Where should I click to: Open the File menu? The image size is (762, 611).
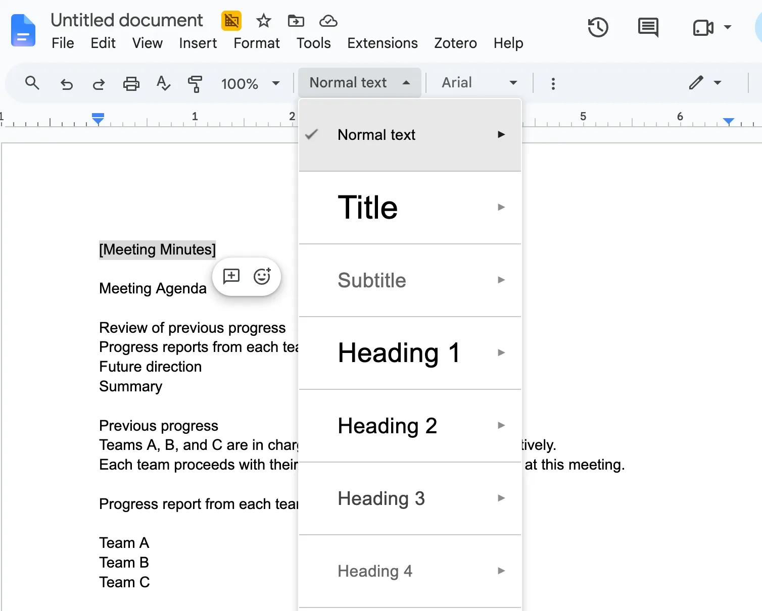click(x=63, y=43)
